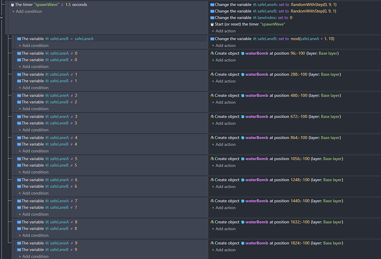The image size is (381, 259).
Task: Collapse the event using the left-edge chevron
Action: coord(2,18)
